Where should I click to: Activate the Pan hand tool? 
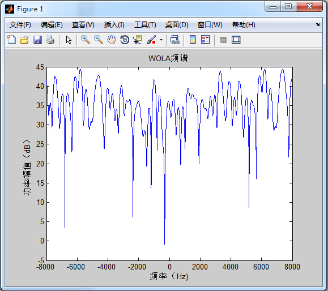(112, 40)
